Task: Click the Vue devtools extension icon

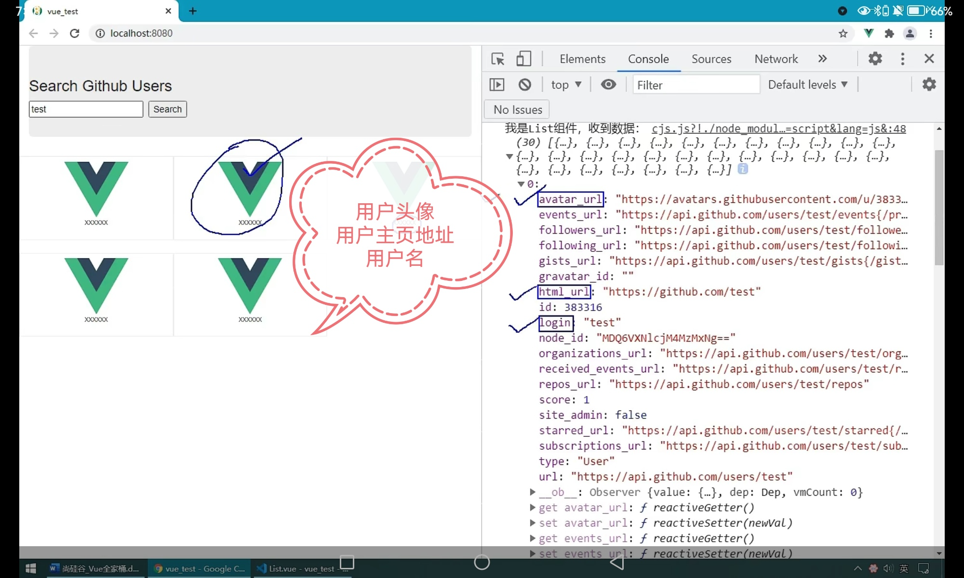Action: pos(869,33)
